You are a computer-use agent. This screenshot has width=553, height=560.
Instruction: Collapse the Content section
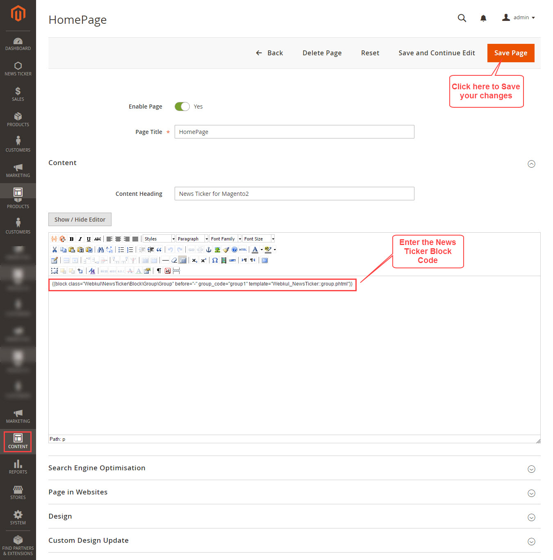click(x=532, y=164)
